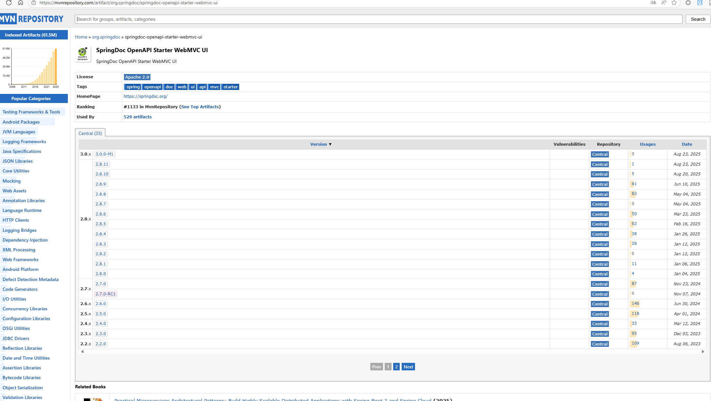The height and width of the screenshot is (401, 711).
Task: Browse Object Serialization category
Action: coord(23,388)
